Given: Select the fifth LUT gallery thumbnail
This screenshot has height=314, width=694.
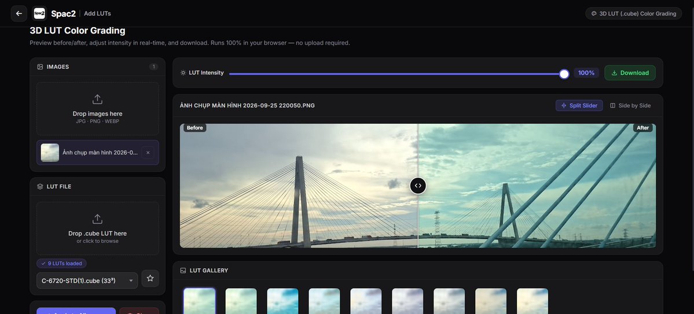Looking at the screenshot, I should tap(366, 301).
